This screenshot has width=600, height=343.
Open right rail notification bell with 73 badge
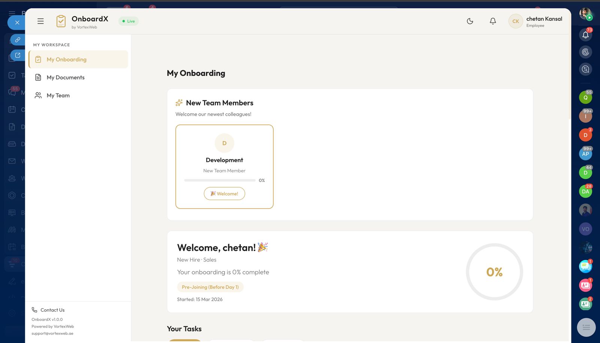pyautogui.click(x=585, y=35)
